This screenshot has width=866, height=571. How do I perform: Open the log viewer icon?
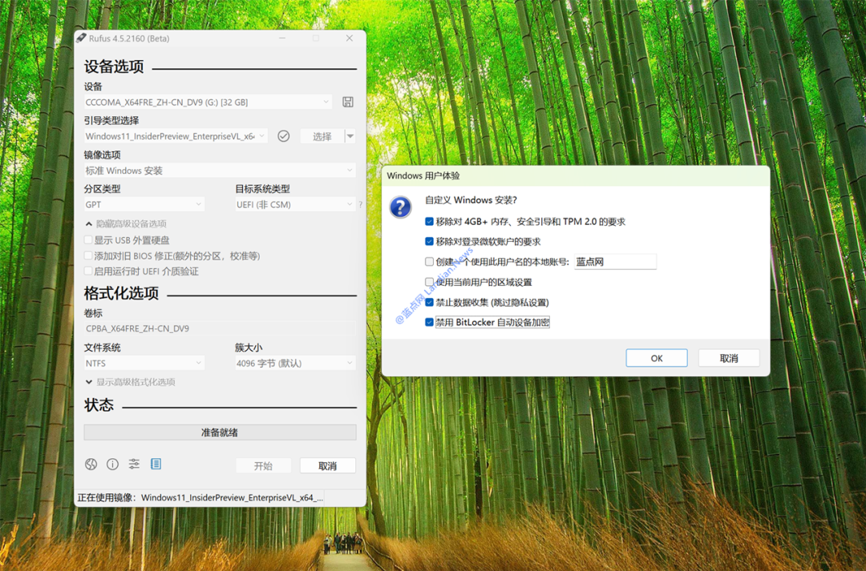[x=156, y=464]
